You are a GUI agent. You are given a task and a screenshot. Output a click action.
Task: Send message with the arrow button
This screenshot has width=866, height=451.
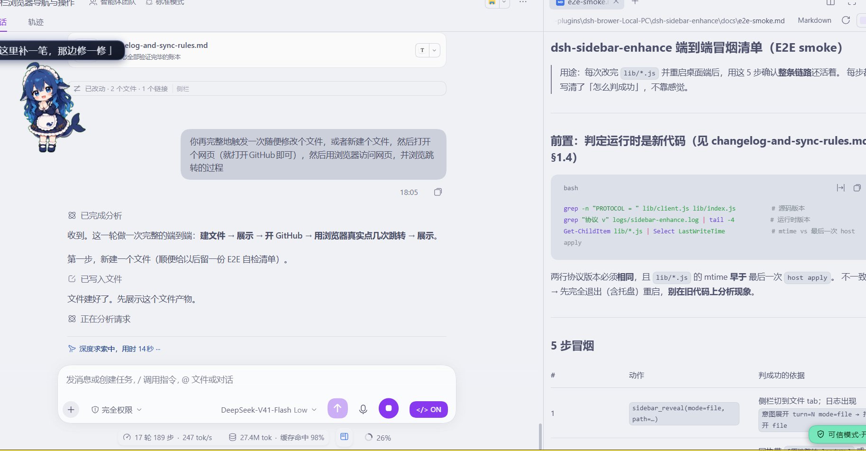[337, 408]
